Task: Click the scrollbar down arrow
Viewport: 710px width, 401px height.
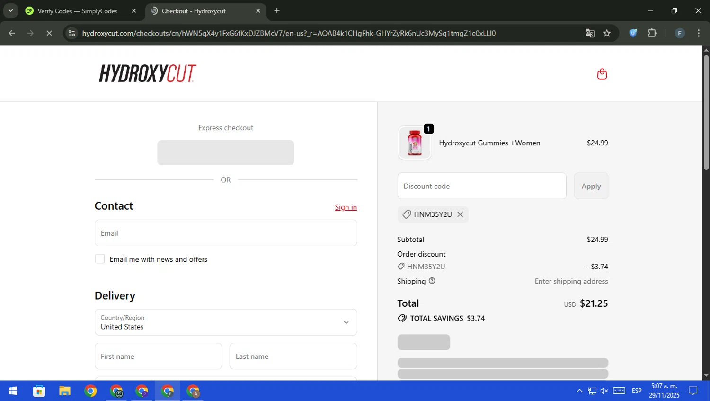Action: [706, 376]
